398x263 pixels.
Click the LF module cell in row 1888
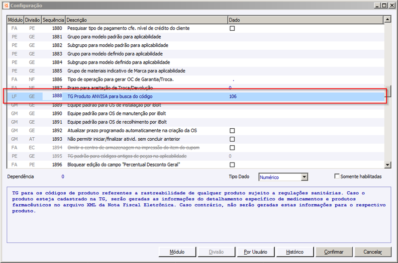pos(14,96)
